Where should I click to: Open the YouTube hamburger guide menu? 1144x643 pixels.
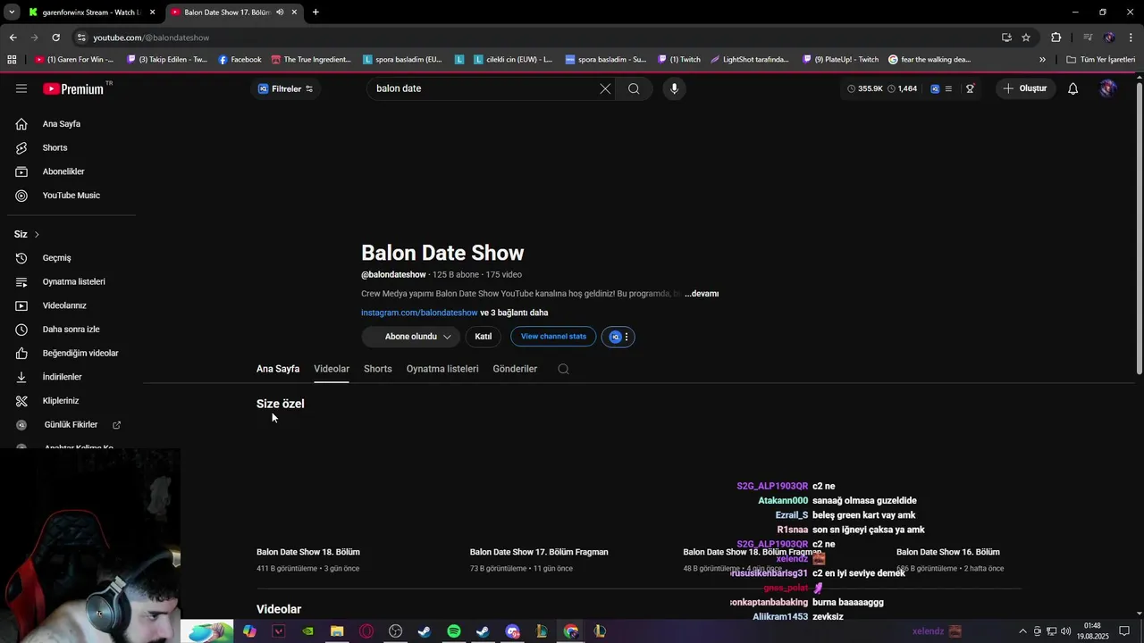click(x=21, y=88)
